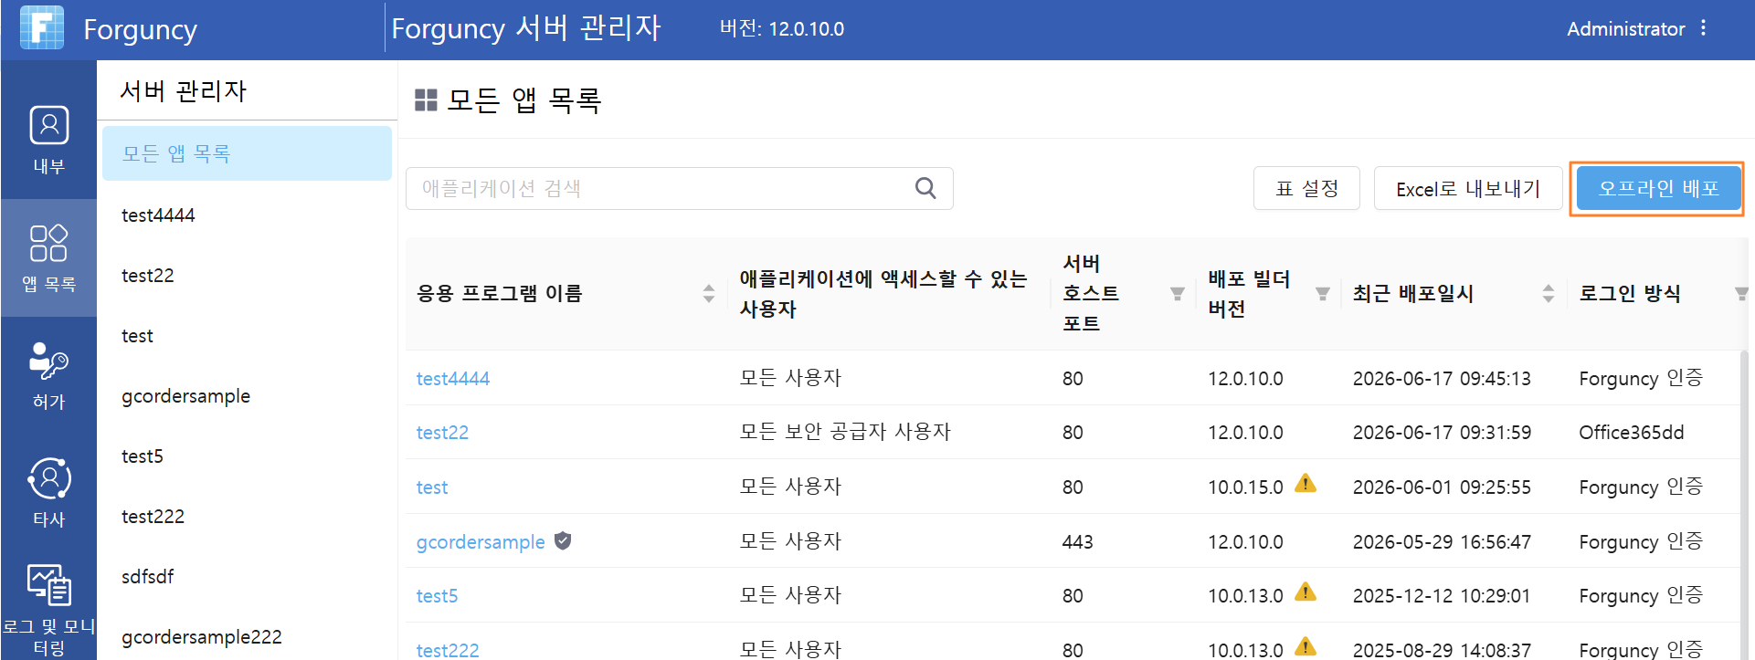The image size is (1755, 660).
Task: Click warning icon beside version 10.0.15.0
Action: click(x=1306, y=484)
